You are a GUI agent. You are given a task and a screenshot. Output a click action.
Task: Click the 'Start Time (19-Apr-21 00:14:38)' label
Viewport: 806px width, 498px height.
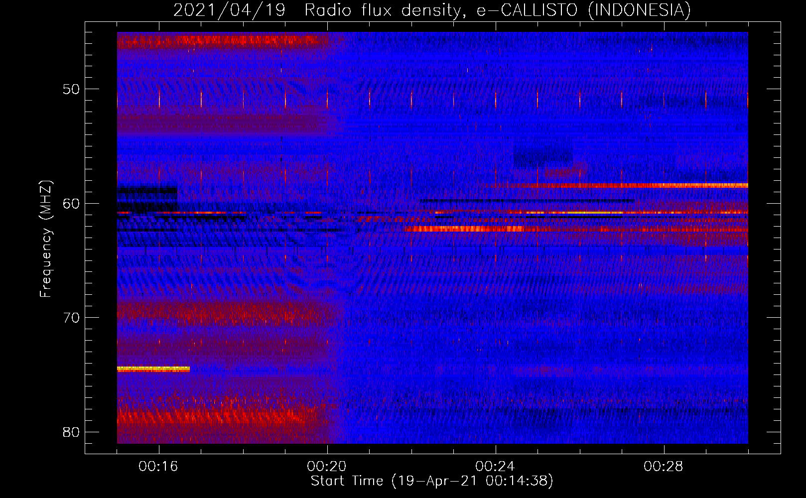tap(432, 481)
